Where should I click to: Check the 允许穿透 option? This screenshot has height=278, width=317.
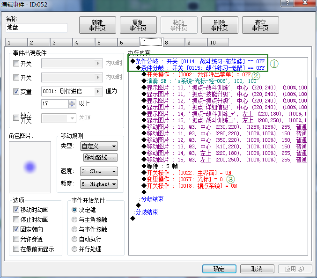16,239
